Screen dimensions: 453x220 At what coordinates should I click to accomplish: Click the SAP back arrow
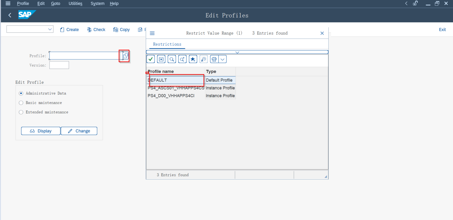pos(10,15)
